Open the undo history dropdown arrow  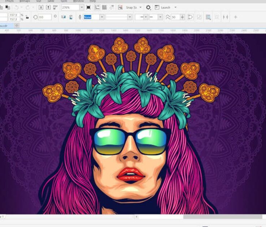22,8
